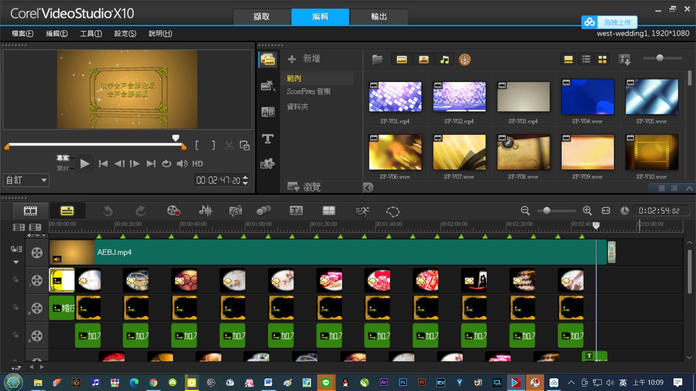The image size is (696, 391).
Task: Jump to end of project
Action: (151, 164)
